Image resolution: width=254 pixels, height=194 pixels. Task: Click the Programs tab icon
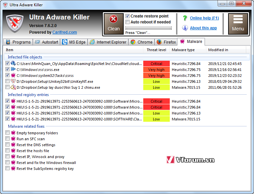coord(8,42)
